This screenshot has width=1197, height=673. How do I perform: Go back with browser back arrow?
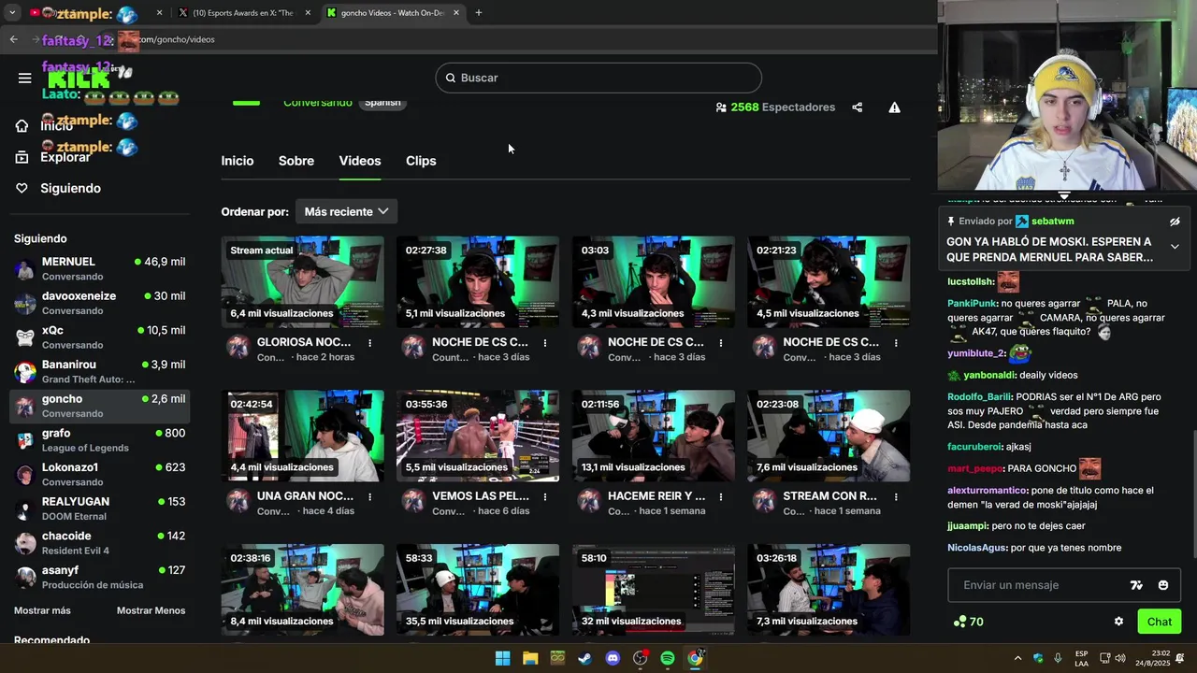13,39
